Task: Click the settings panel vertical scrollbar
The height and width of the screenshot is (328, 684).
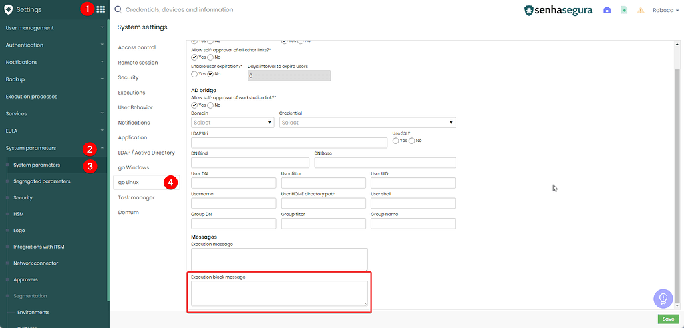Action: [x=677, y=187]
